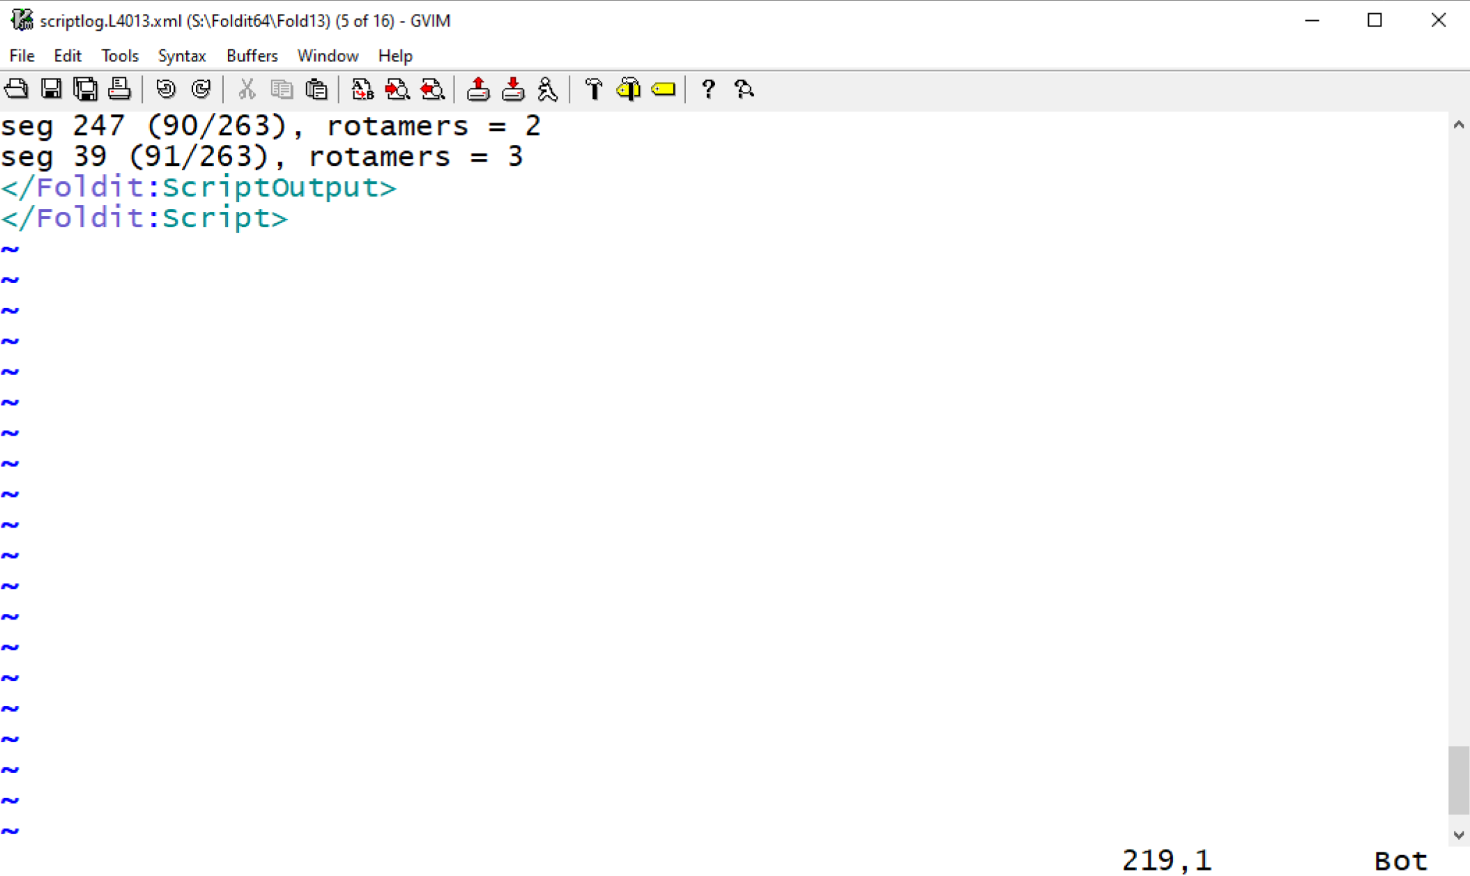The width and height of the screenshot is (1470, 876).
Task: Click the Run script icon
Action: pyautogui.click(x=548, y=89)
